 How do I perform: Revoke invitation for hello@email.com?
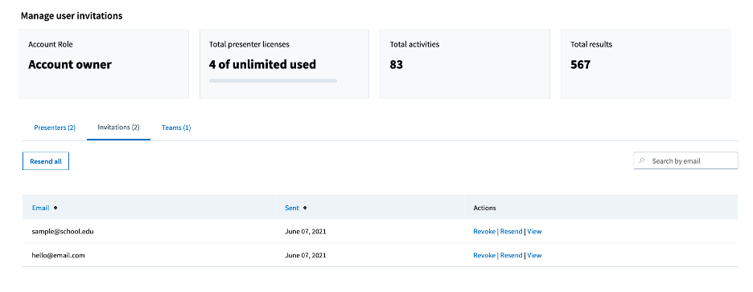pyautogui.click(x=484, y=255)
